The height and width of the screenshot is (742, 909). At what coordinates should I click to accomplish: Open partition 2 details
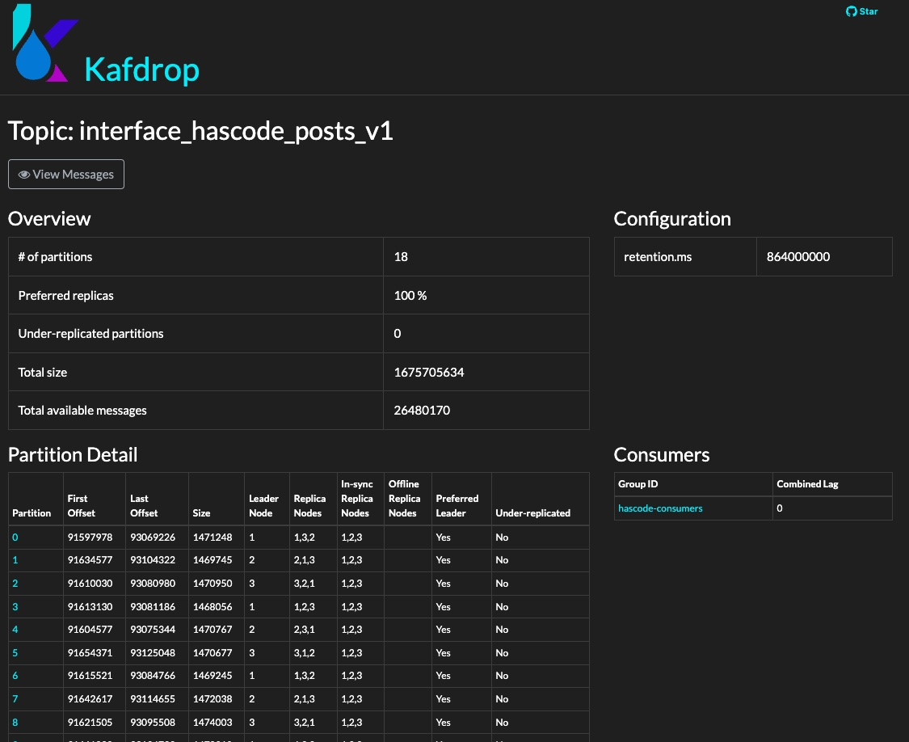15,583
